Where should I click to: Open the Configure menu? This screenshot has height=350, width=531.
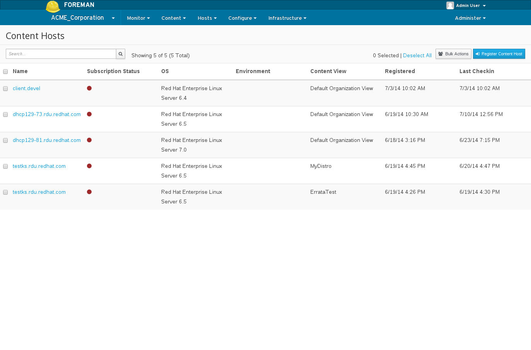point(242,18)
